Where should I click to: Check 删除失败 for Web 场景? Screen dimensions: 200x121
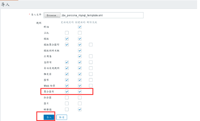point(91,86)
